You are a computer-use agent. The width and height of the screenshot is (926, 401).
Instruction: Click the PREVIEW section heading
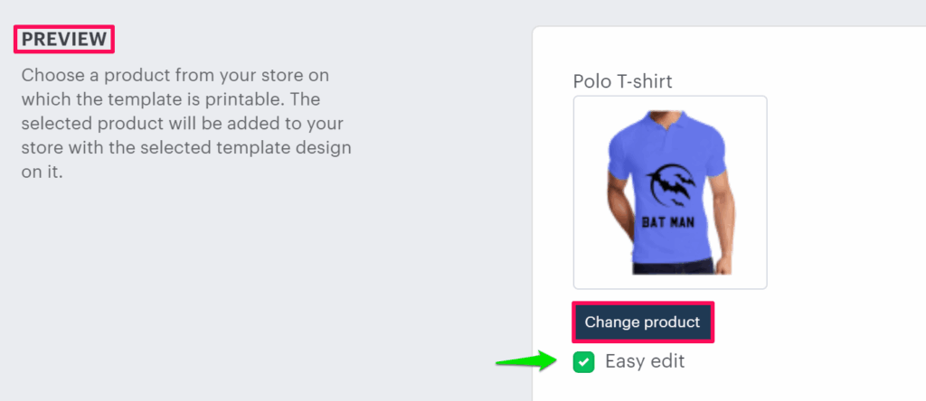tap(64, 40)
